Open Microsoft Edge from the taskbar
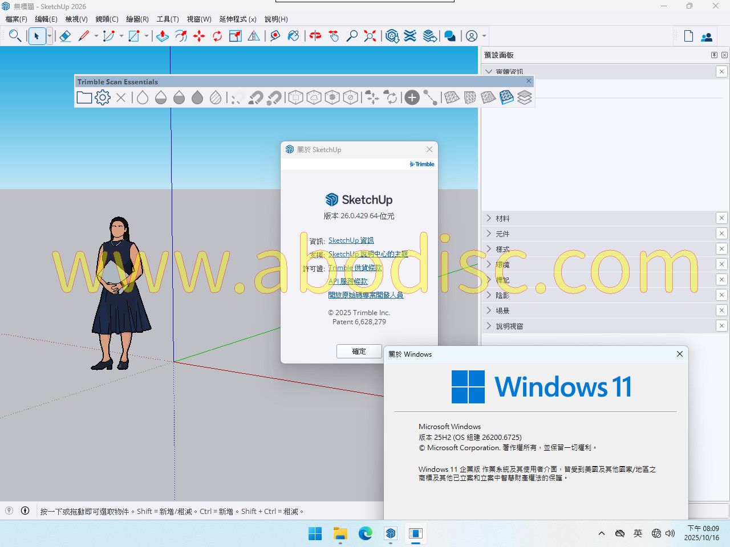Image resolution: width=730 pixels, height=547 pixels. tap(366, 533)
